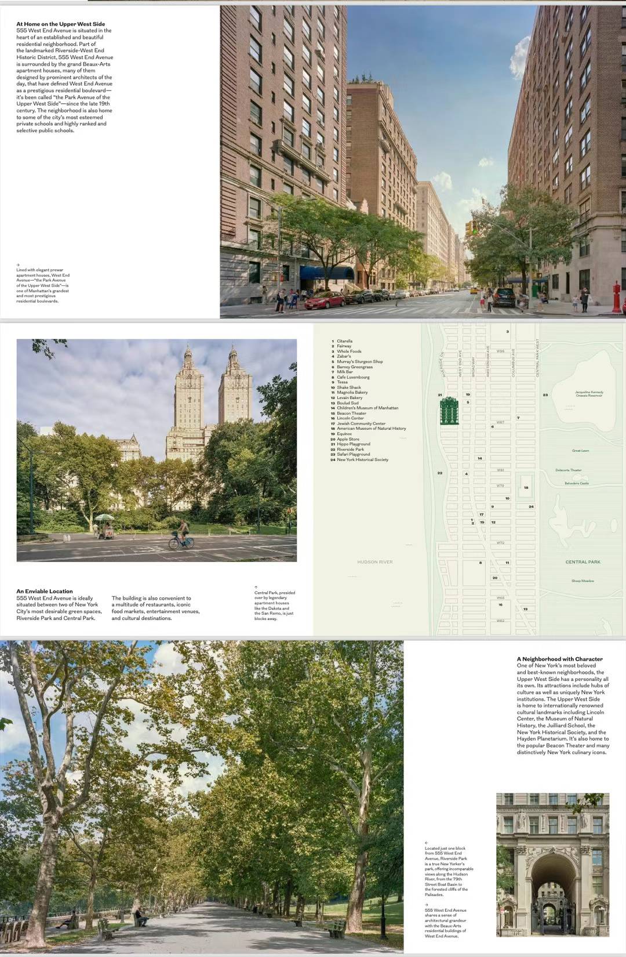Select 'Citarella' in the map legend

[344, 341]
